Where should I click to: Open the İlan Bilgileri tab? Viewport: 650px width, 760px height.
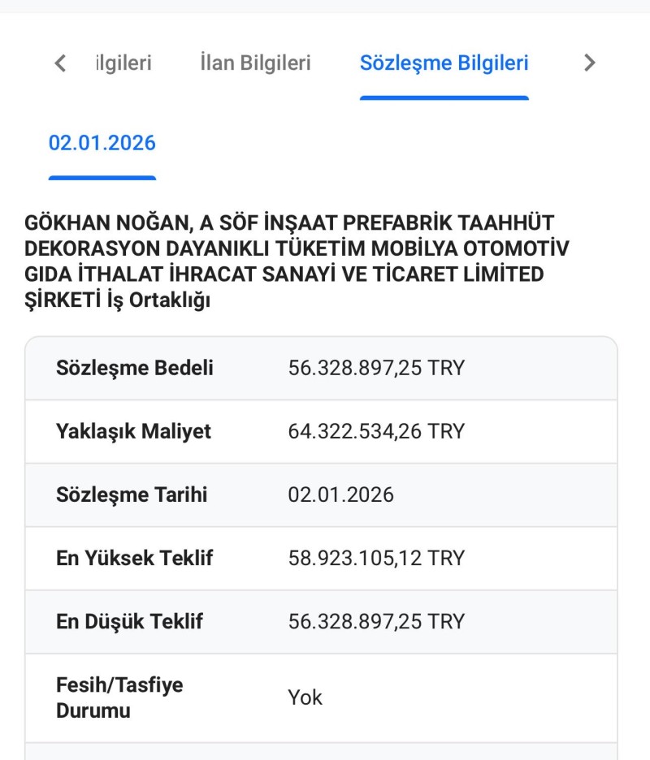[255, 63]
